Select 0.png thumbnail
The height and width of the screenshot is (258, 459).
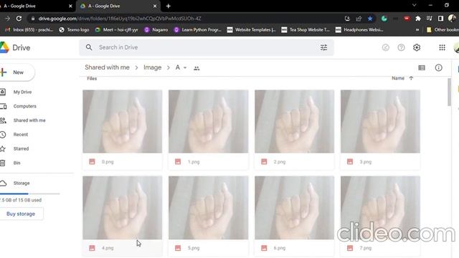click(123, 121)
